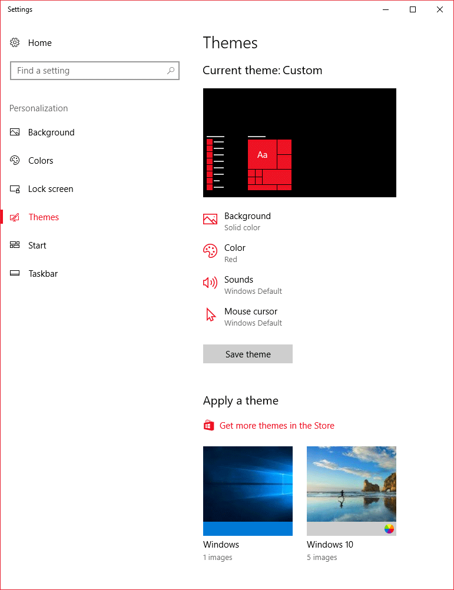The height and width of the screenshot is (590, 454).
Task: Minimize the Settings window
Action: (x=386, y=9)
